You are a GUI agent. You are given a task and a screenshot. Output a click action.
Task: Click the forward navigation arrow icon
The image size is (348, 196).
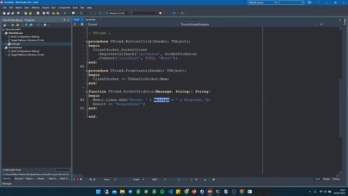[182, 13]
